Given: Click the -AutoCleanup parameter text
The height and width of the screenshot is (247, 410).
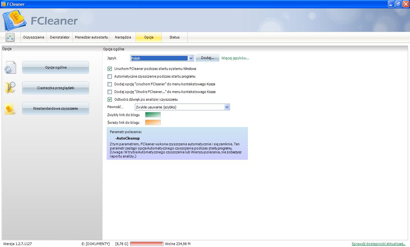Looking at the screenshot, I should pyautogui.click(x=127, y=138).
